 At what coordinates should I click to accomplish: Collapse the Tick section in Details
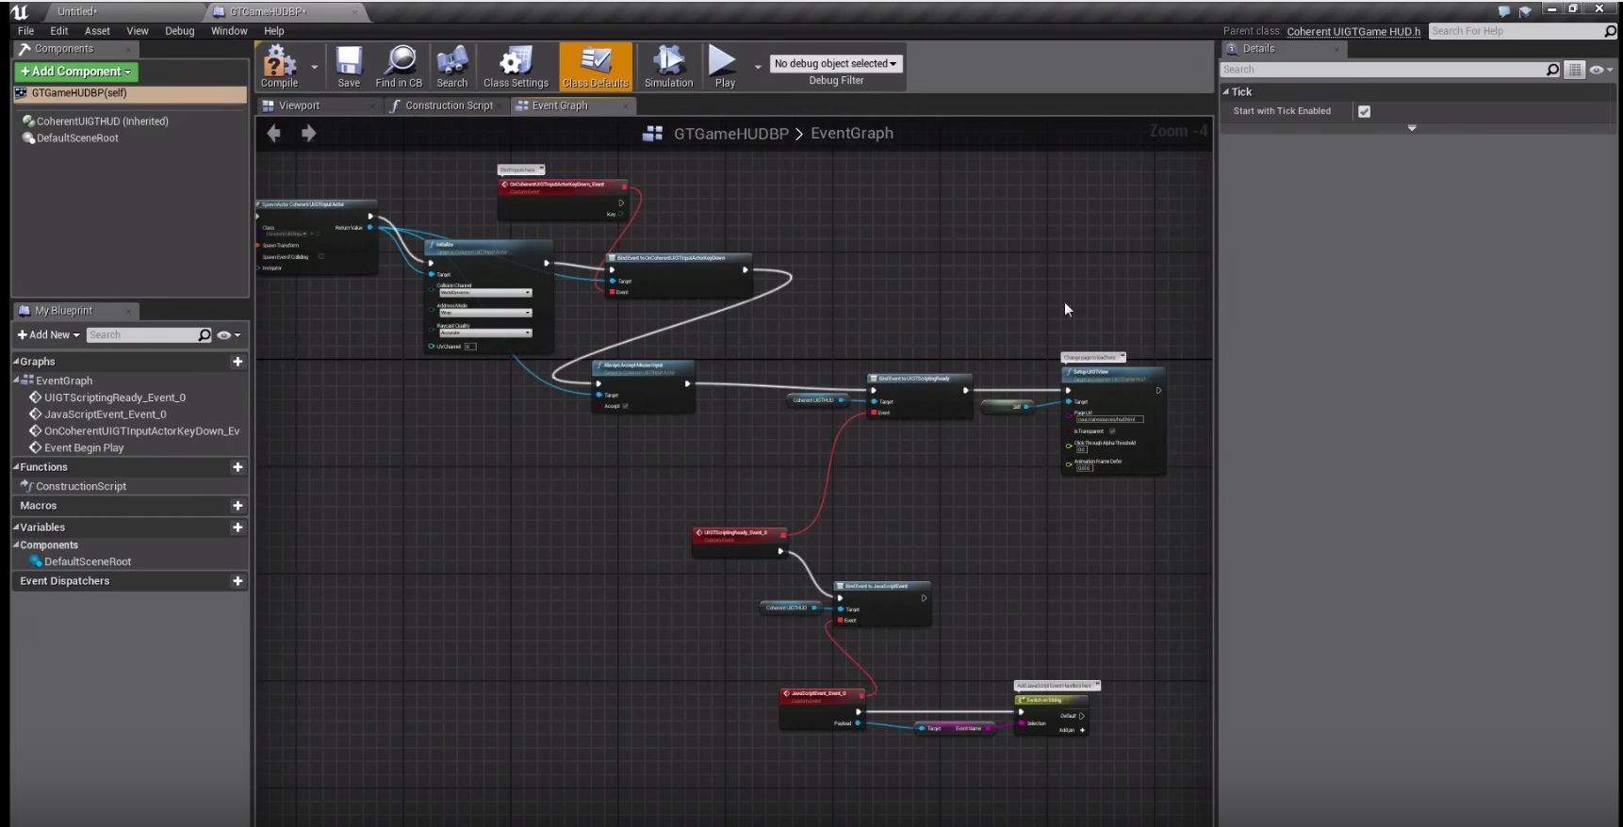tap(1226, 92)
